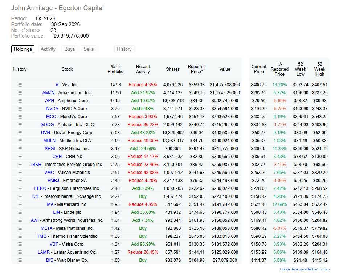
Task: Follow the Quote data provided by Intrinio link
Action: pyautogui.click(x=305, y=269)
